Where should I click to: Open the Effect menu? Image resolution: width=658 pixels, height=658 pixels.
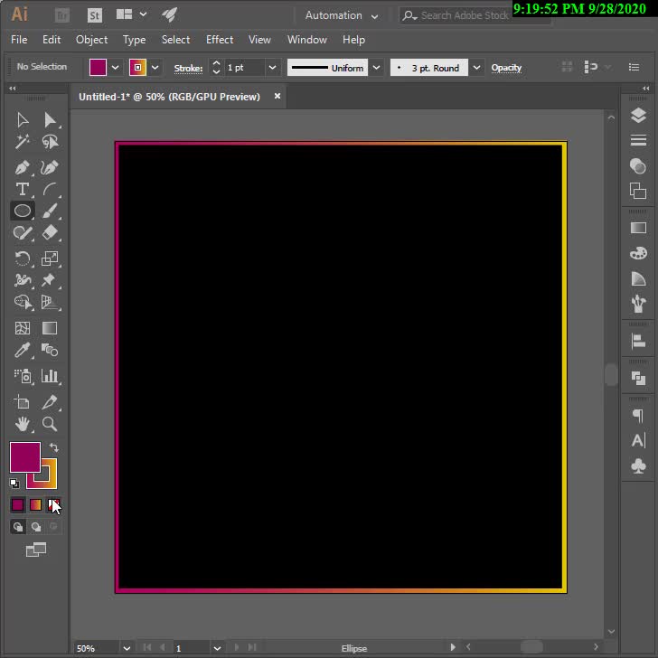220,40
